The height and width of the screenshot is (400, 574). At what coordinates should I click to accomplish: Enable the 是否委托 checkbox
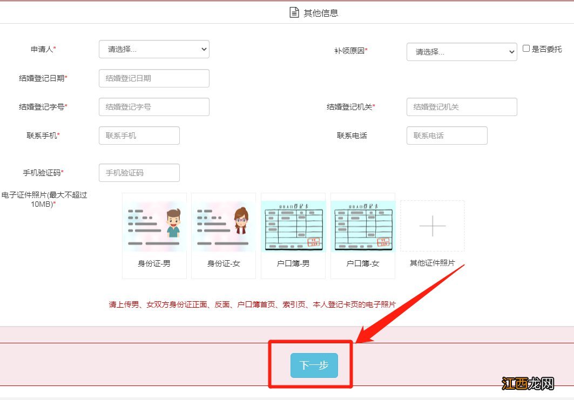(526, 49)
